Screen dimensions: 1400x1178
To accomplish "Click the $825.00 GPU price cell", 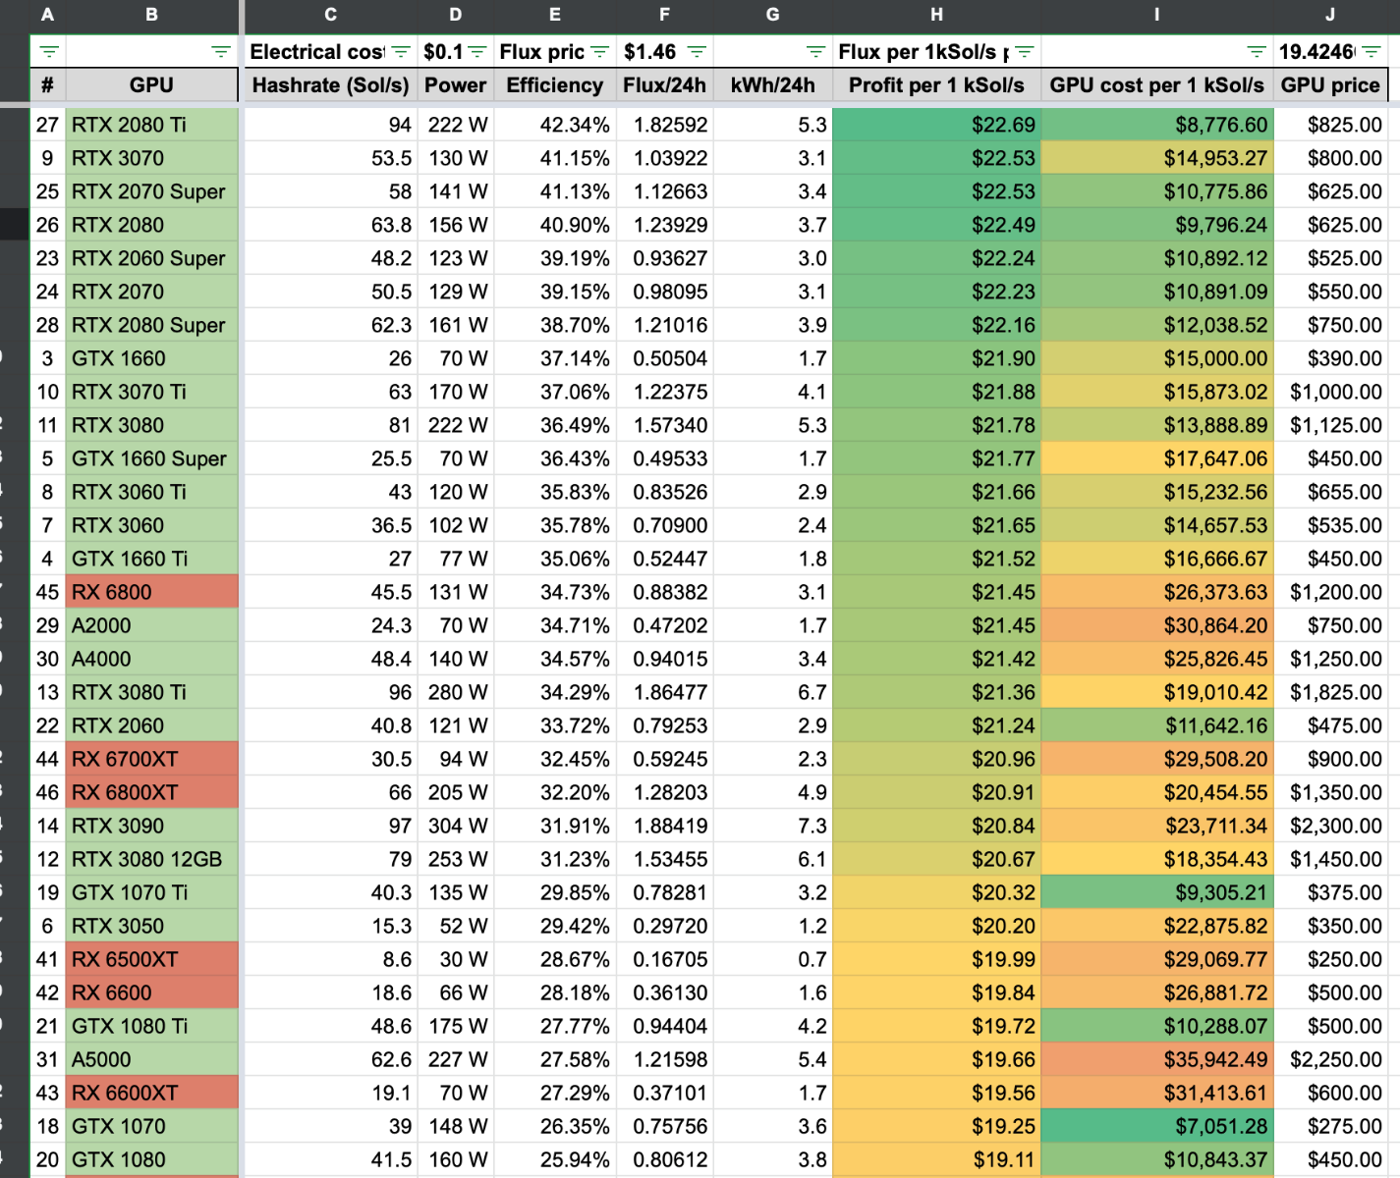I will pos(1330,125).
